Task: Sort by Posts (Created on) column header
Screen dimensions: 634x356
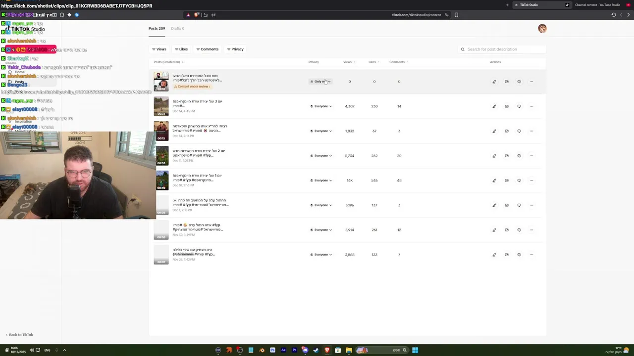Action: [x=168, y=62]
